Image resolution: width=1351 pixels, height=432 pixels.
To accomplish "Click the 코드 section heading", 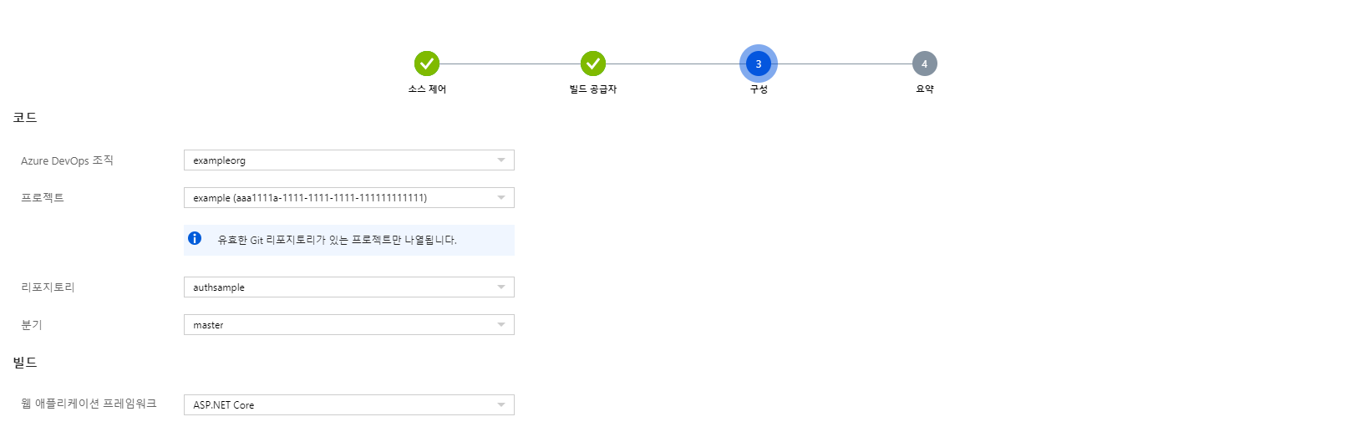I will point(25,118).
